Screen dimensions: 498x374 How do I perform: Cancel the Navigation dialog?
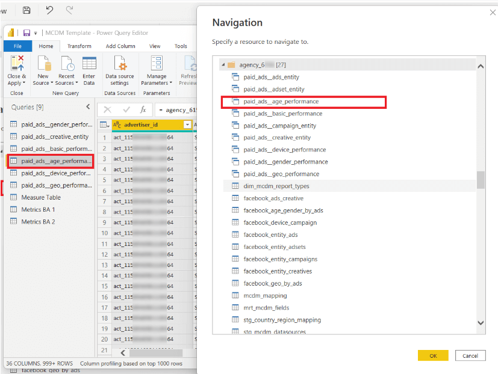pyautogui.click(x=470, y=355)
